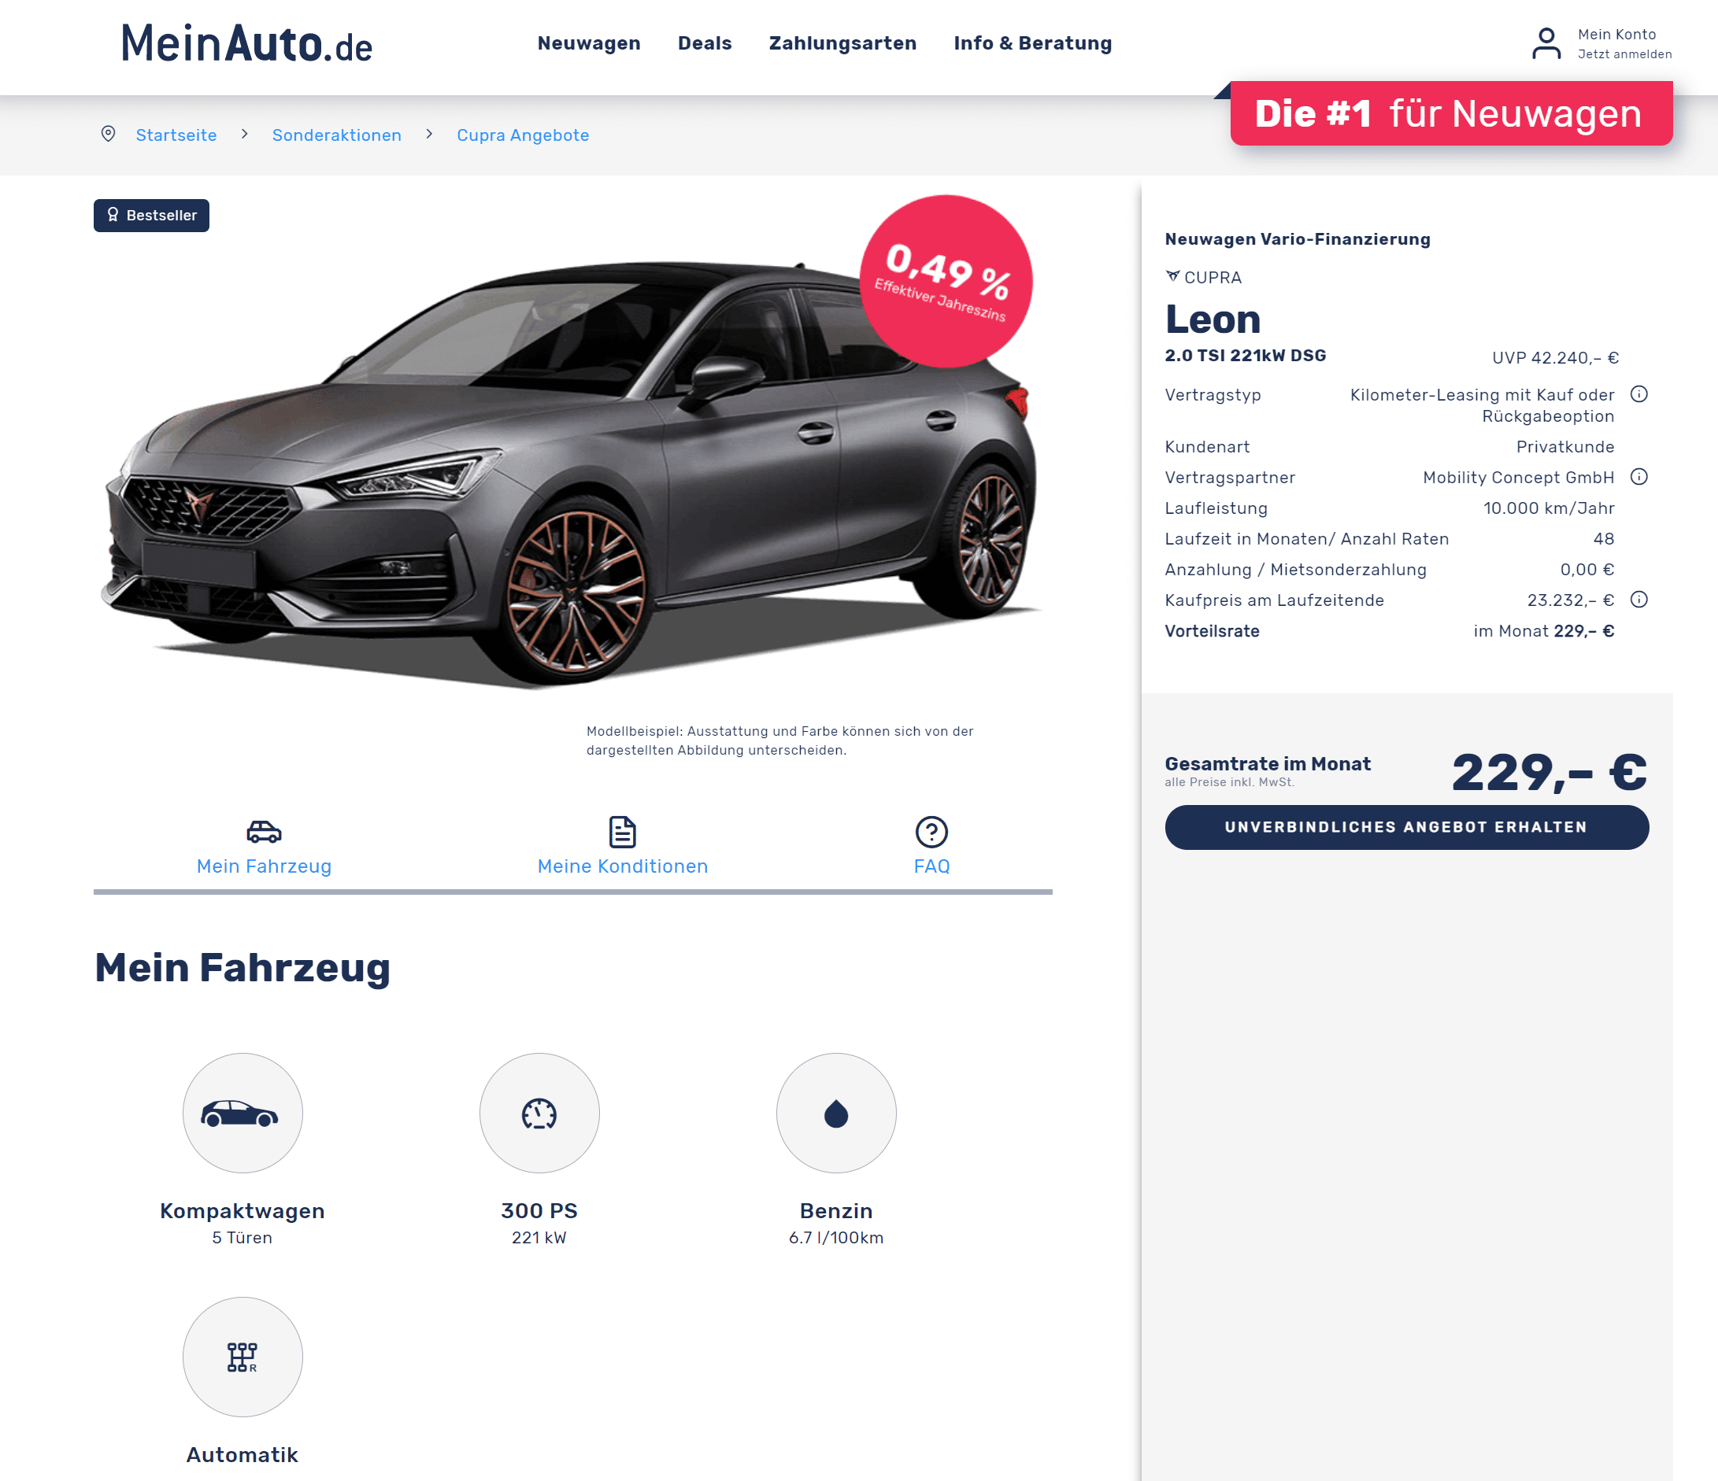The height and width of the screenshot is (1481, 1718).
Task: Open Cupra Angebote breadcrumb link
Action: pos(523,135)
